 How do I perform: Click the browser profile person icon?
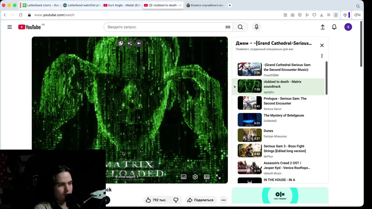click(x=336, y=15)
